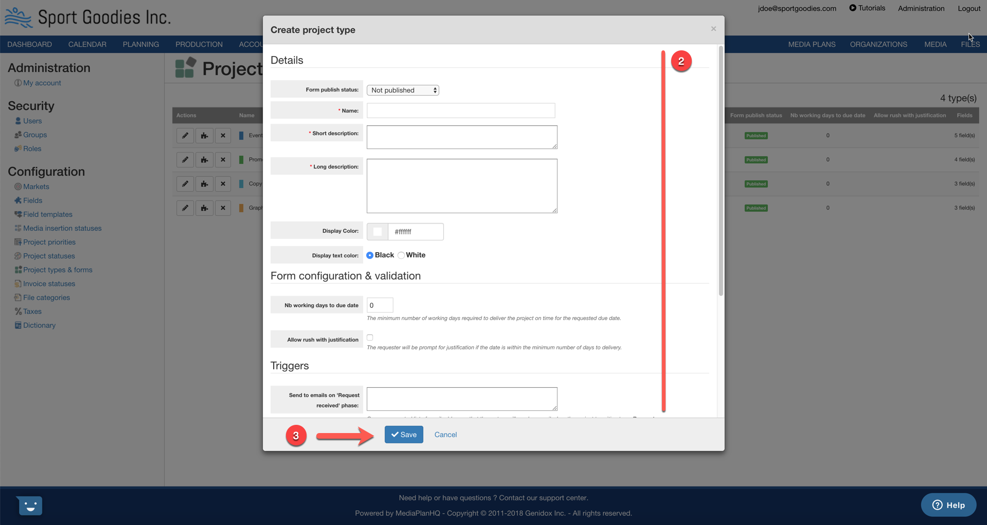Open Form publish status dropdown
This screenshot has width=987, height=525.
pyautogui.click(x=403, y=90)
